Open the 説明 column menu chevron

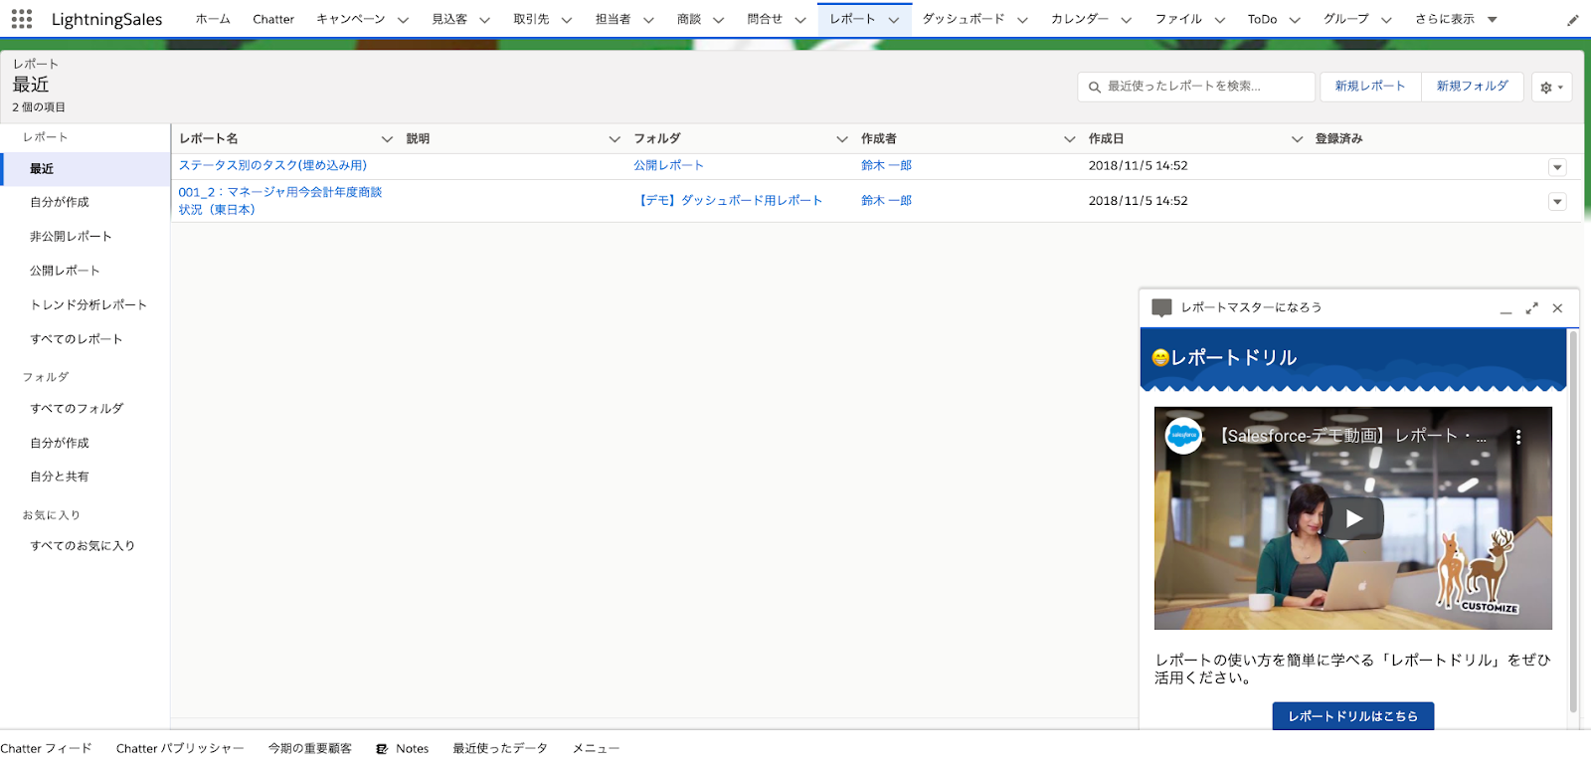(x=615, y=139)
